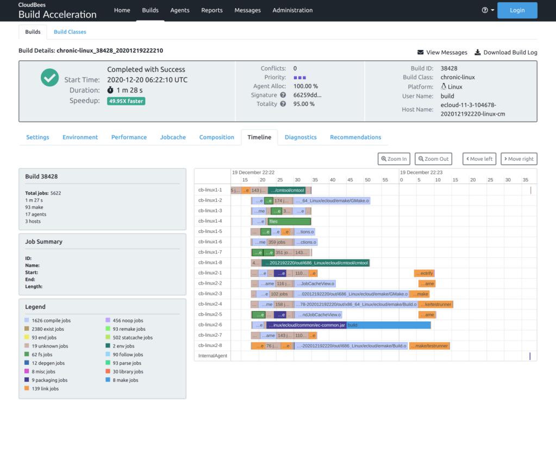Click the stopwatch icon next to Duration
The height and width of the screenshot is (474, 556).
[x=110, y=90]
